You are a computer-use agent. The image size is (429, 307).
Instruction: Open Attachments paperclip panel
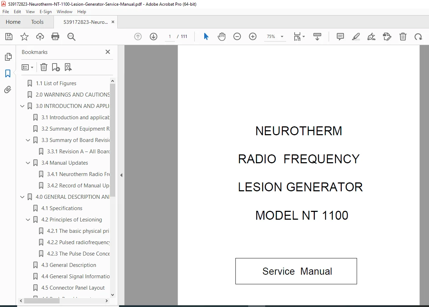(8, 89)
